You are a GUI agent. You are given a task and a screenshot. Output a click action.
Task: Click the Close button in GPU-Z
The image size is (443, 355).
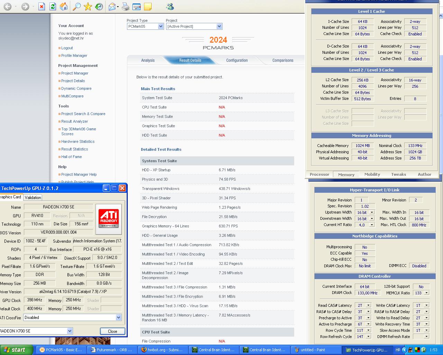(x=112, y=331)
